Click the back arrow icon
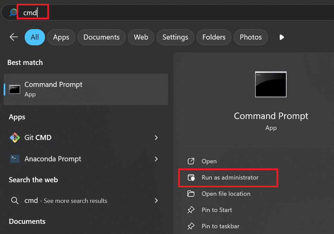The width and height of the screenshot is (334, 234). point(14,37)
